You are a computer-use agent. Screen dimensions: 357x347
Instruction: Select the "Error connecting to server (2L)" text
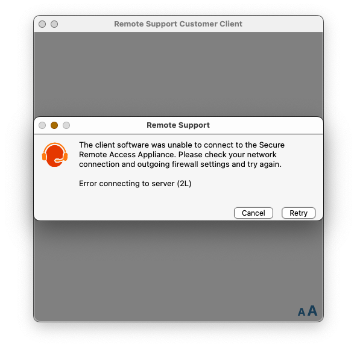point(135,184)
